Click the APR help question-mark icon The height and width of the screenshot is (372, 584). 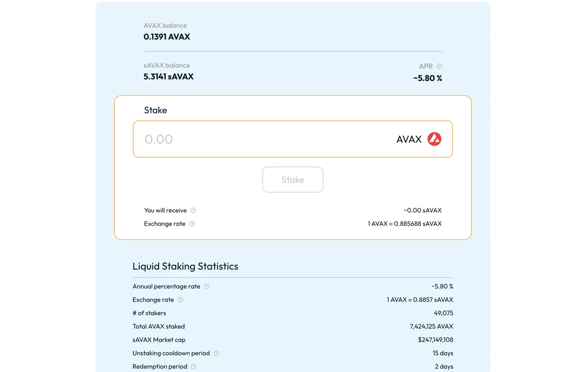point(439,66)
